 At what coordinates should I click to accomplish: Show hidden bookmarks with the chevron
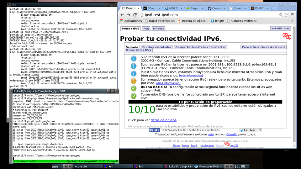(x=292, y=21)
